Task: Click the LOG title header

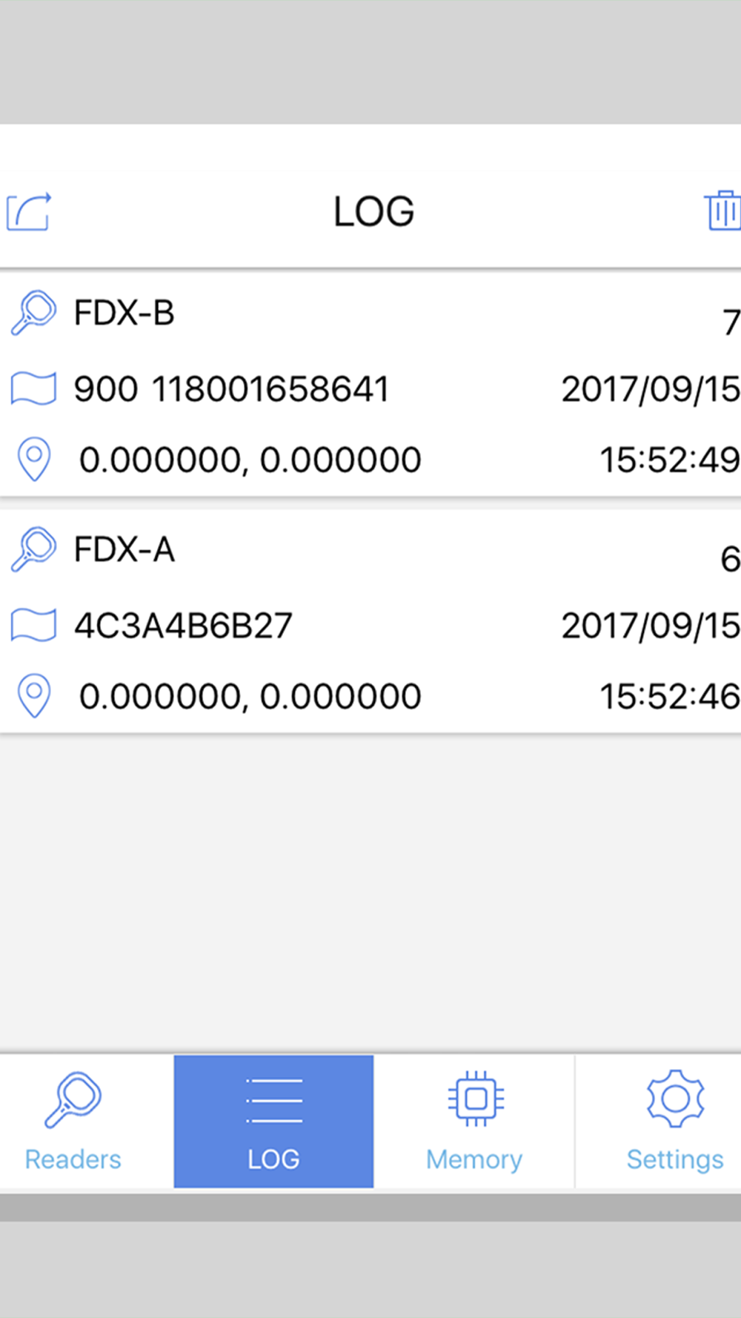Action: pyautogui.click(x=373, y=212)
